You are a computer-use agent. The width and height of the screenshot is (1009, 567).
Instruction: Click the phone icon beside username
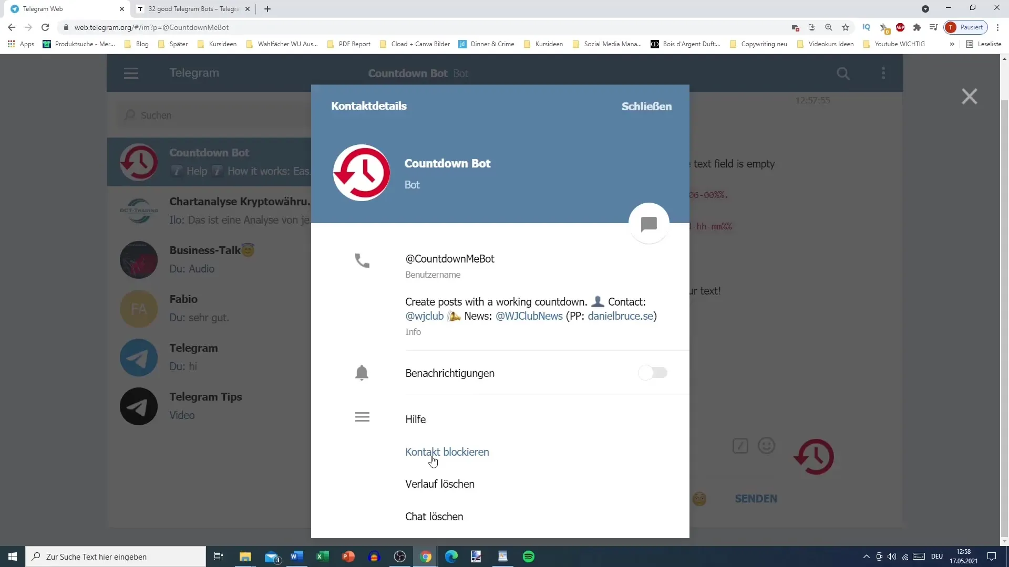point(362,260)
